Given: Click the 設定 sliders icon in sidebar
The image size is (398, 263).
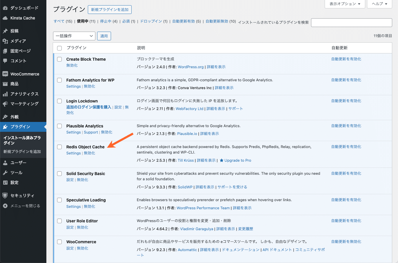Looking at the screenshot, I should (x=5, y=182).
